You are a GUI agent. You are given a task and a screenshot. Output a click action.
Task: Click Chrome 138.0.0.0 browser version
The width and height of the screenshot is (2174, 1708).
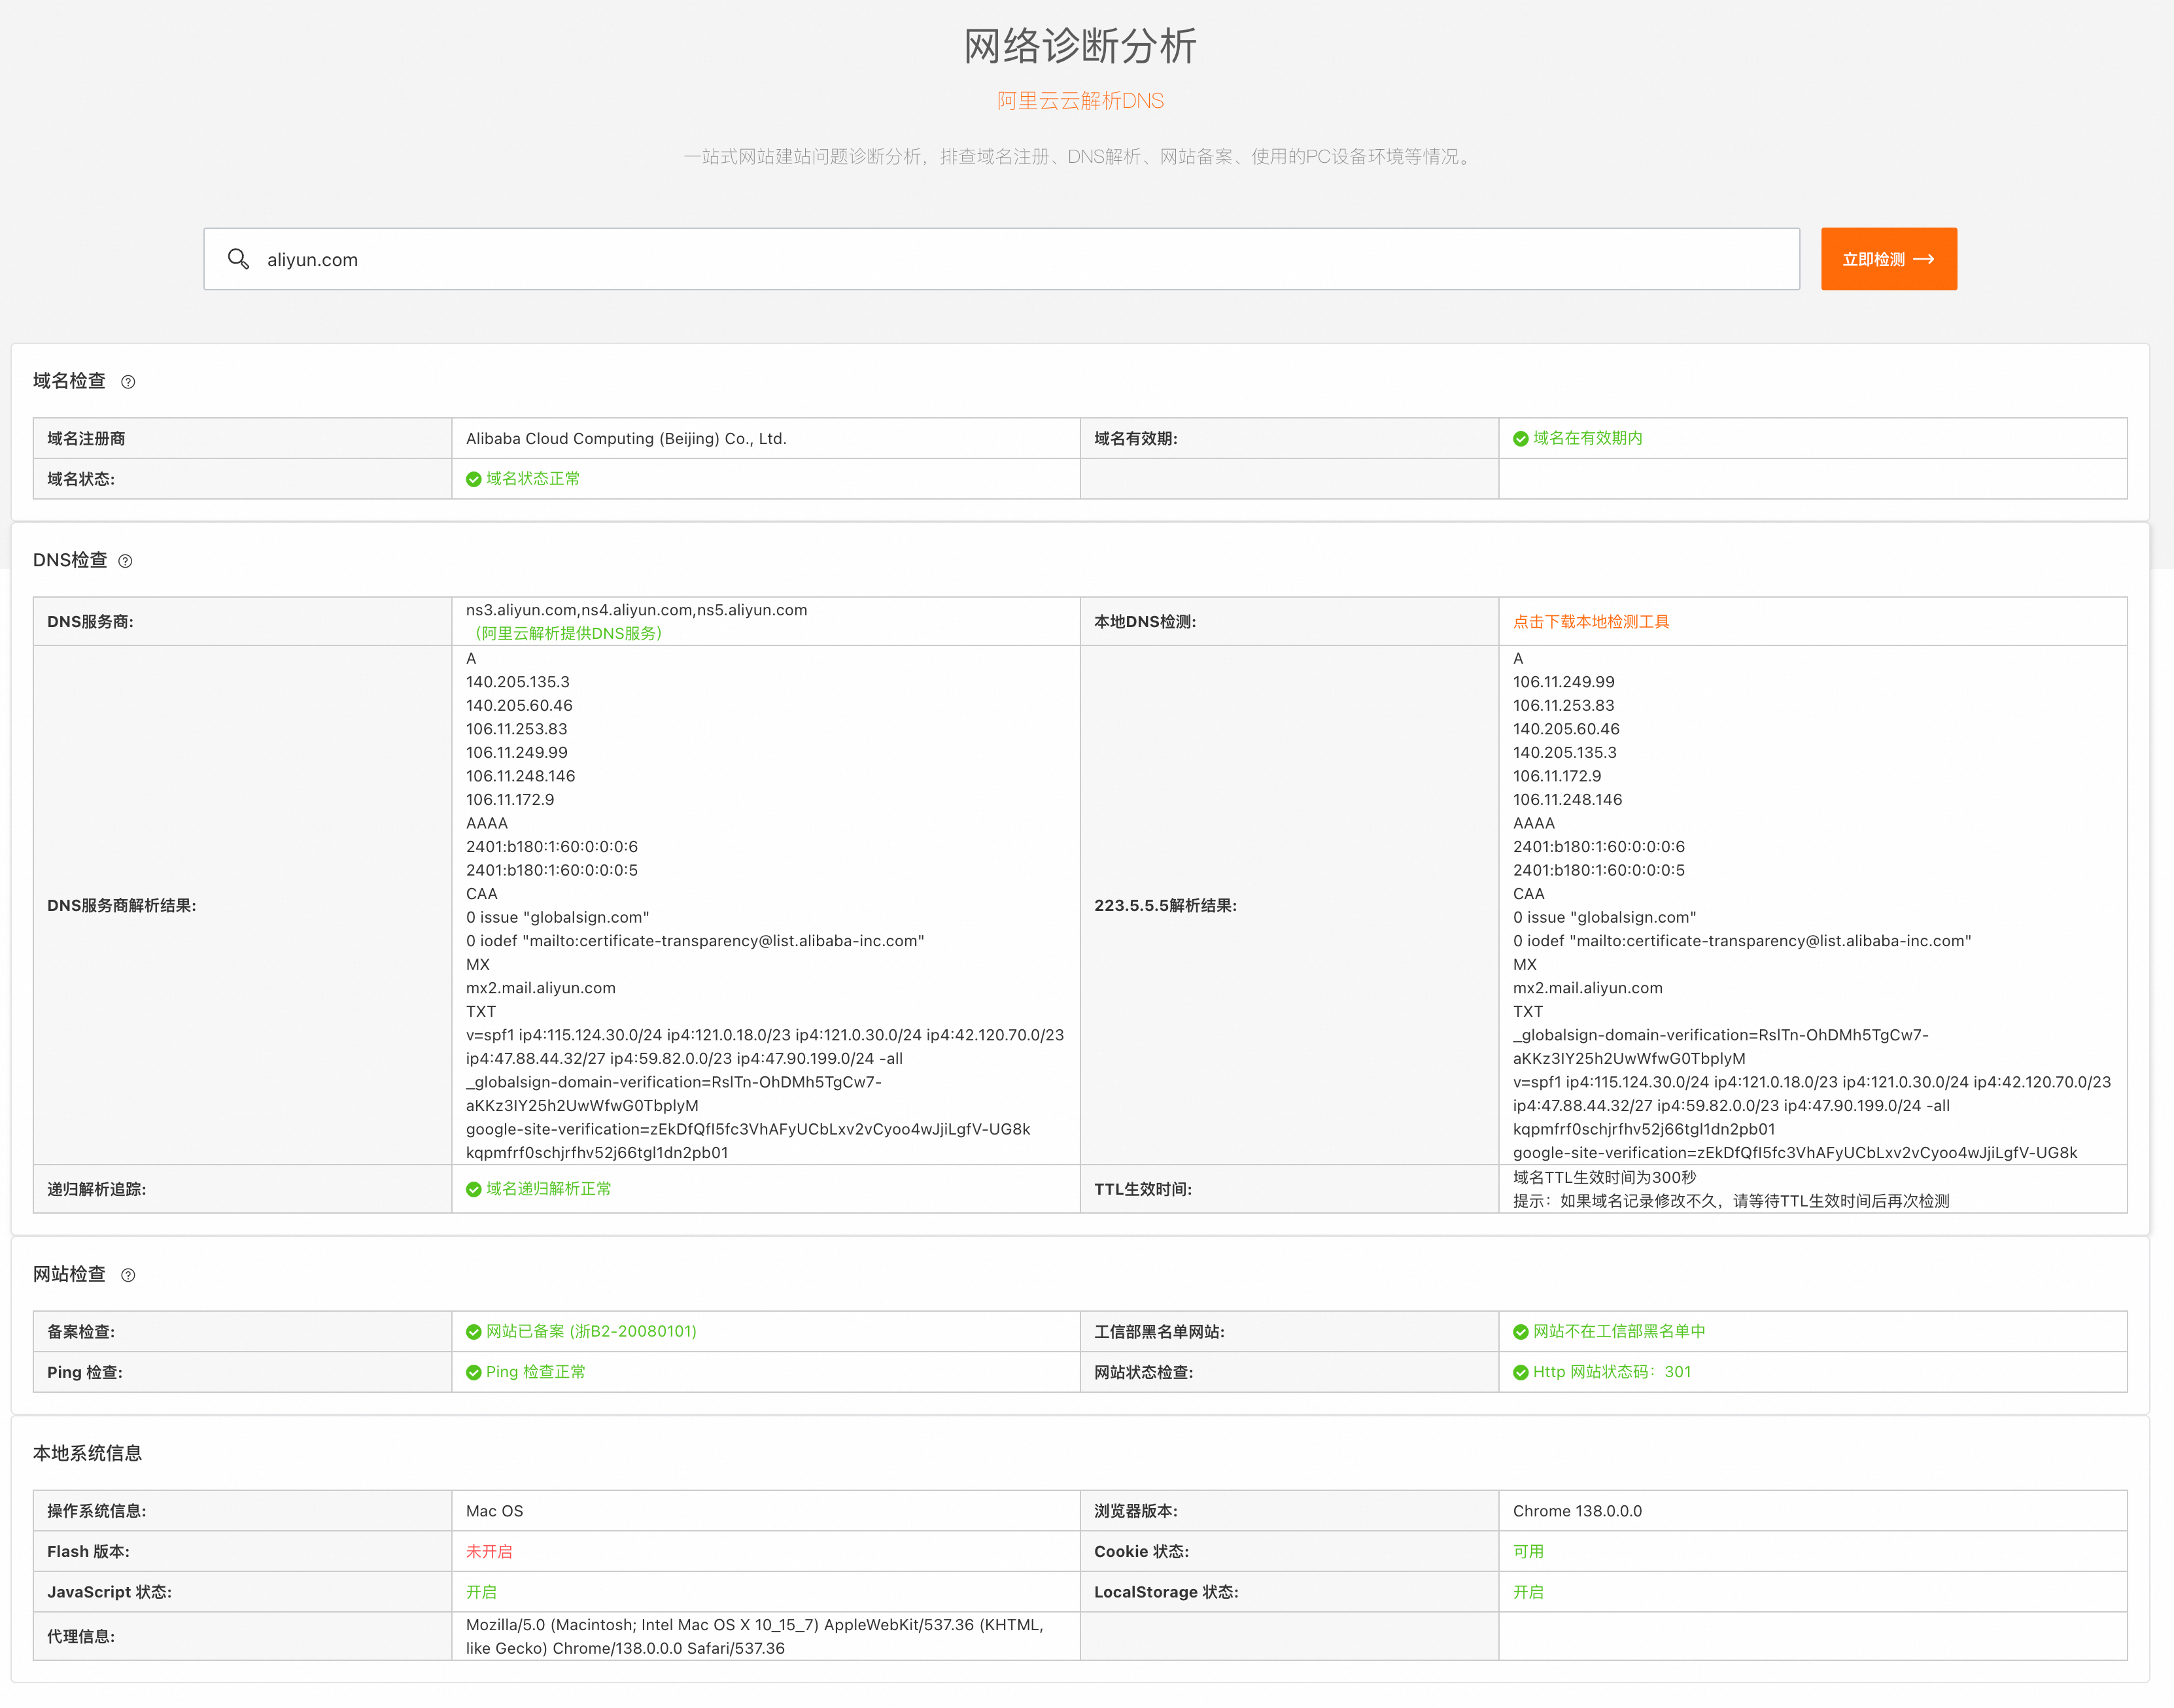click(1577, 1511)
